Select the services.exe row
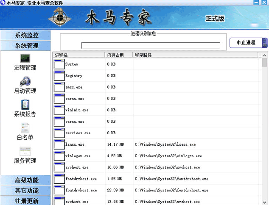This screenshot has height=205, width=269. [x=157, y=133]
